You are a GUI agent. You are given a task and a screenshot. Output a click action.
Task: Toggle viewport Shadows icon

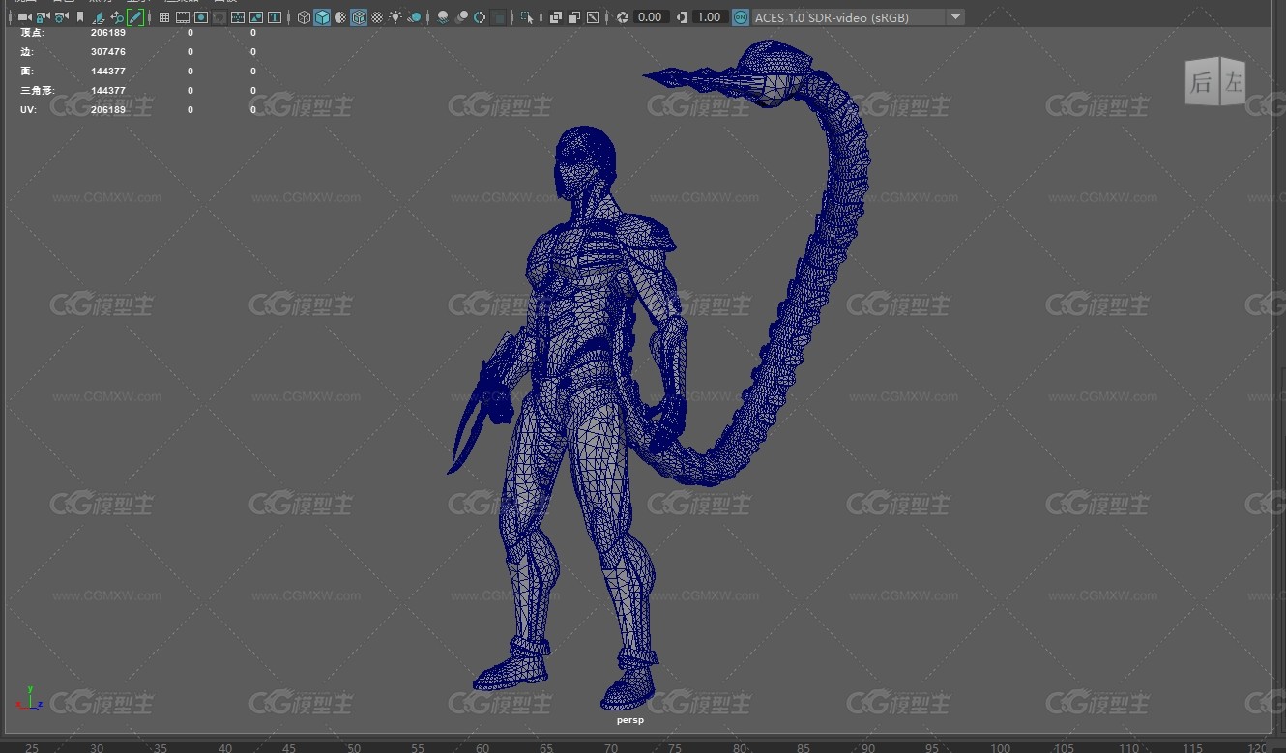(414, 17)
